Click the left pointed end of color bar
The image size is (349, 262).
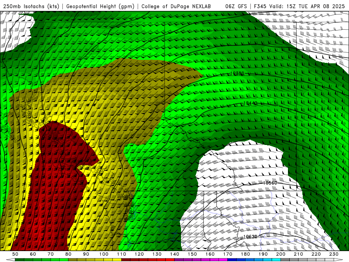tap(10, 260)
